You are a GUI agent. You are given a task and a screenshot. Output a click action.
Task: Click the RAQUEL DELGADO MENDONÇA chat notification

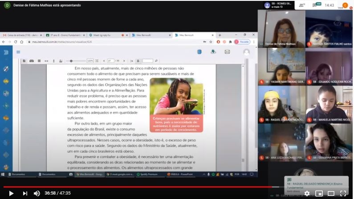(x=316, y=186)
